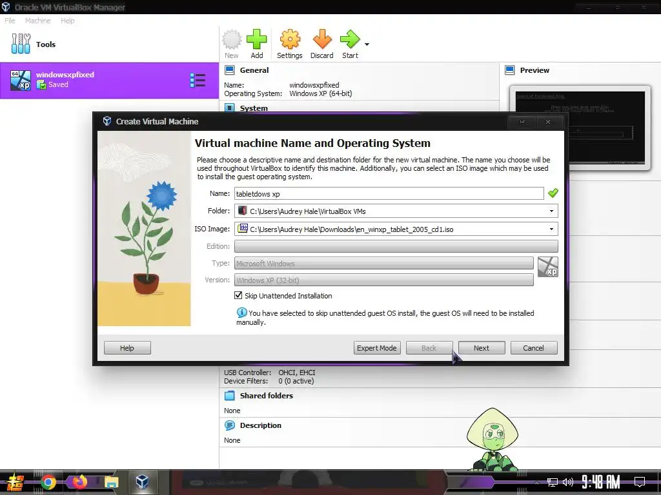Open Firefox from the taskbar
The image size is (661, 495).
80,481
